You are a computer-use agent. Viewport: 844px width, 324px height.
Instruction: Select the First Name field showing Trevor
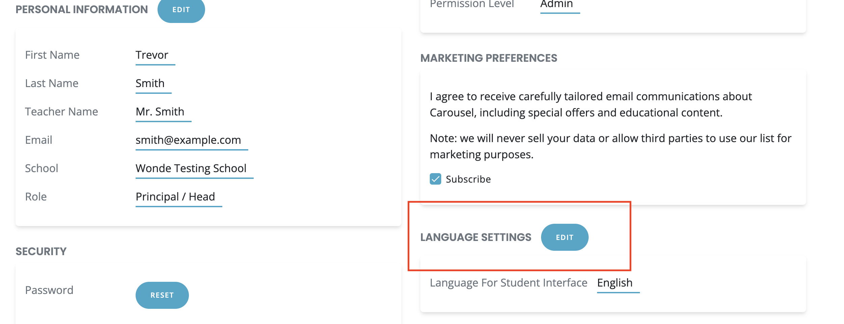(152, 55)
